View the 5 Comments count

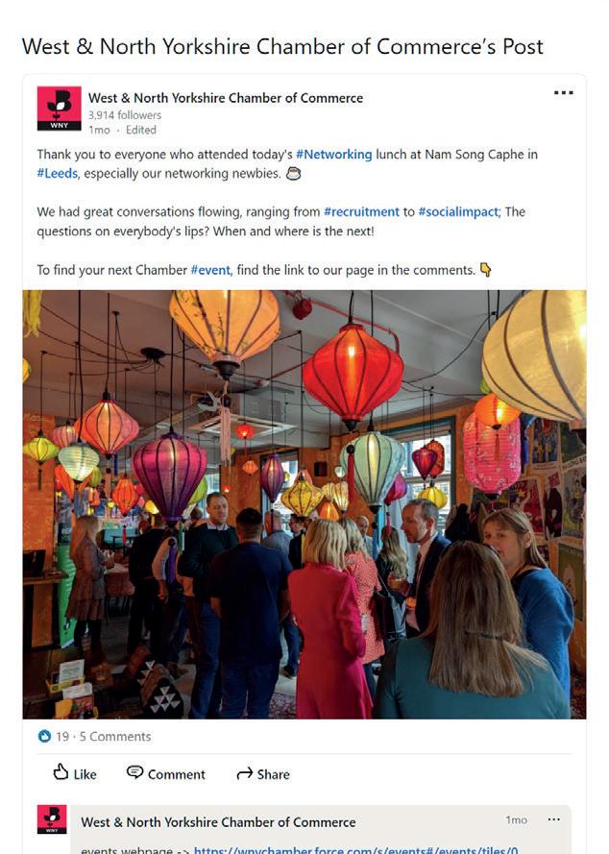click(x=115, y=737)
